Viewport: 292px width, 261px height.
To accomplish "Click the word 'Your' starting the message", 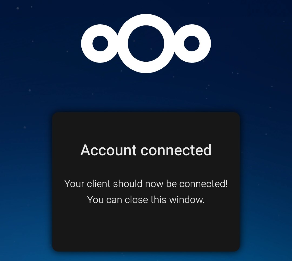I will point(74,184).
